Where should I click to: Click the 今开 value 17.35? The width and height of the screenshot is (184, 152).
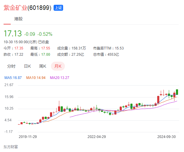point(19,48)
